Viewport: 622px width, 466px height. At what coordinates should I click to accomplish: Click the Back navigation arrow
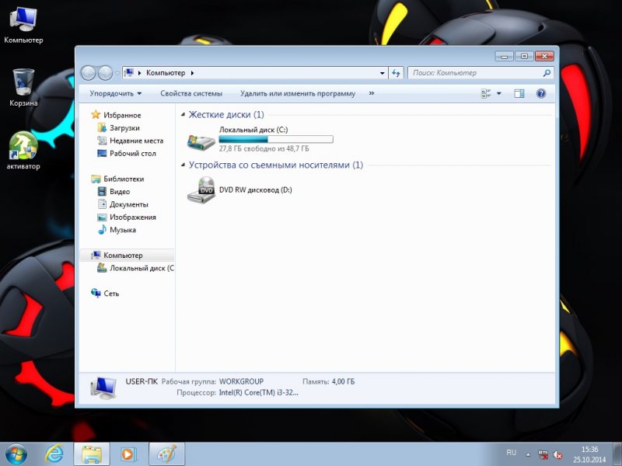88,73
